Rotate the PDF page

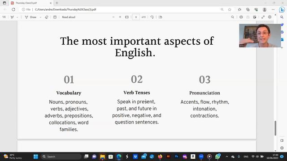point(152,17)
